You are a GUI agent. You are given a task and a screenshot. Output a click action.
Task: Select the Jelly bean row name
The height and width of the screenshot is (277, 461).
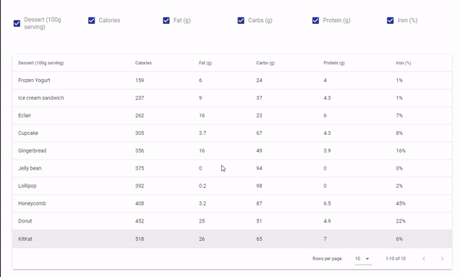pos(30,168)
